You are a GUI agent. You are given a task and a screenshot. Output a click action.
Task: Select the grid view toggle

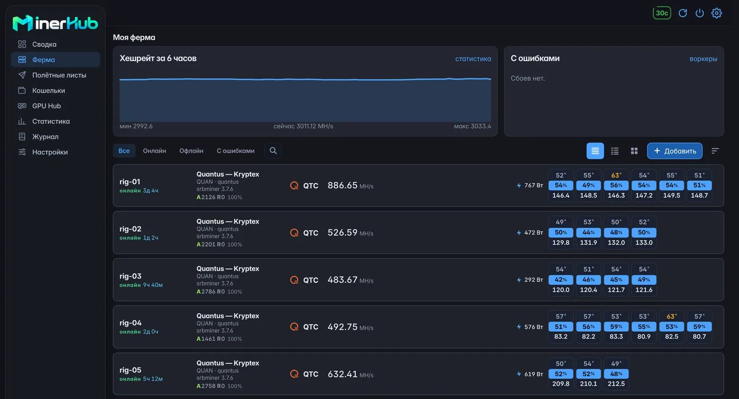click(634, 151)
